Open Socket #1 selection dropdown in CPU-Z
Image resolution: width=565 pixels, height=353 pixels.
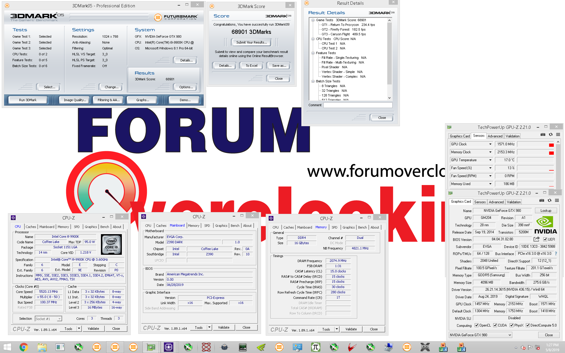tap(49, 319)
